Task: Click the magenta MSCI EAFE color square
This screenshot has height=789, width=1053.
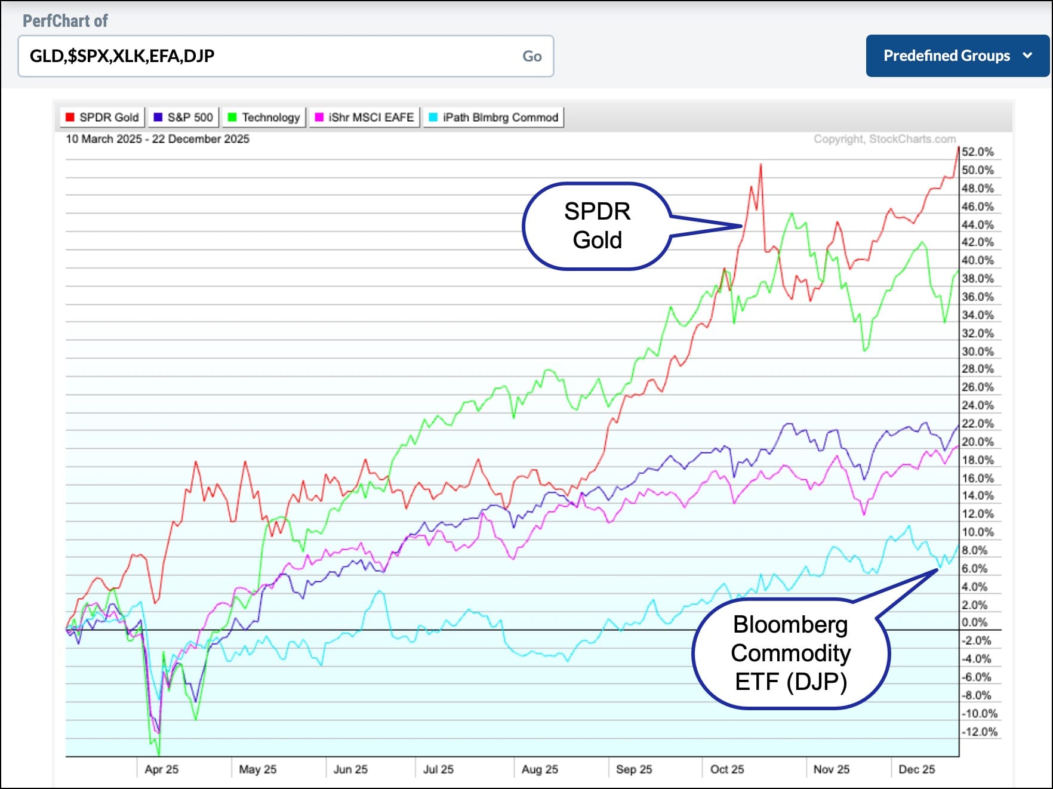Action: [319, 118]
